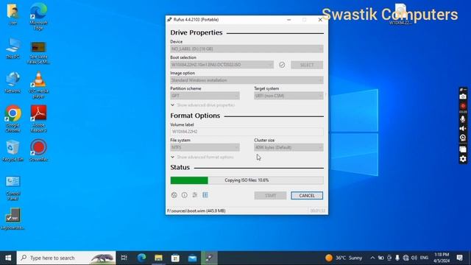Open Task View on the taskbar
The height and width of the screenshot is (265, 471).
coord(124,258)
